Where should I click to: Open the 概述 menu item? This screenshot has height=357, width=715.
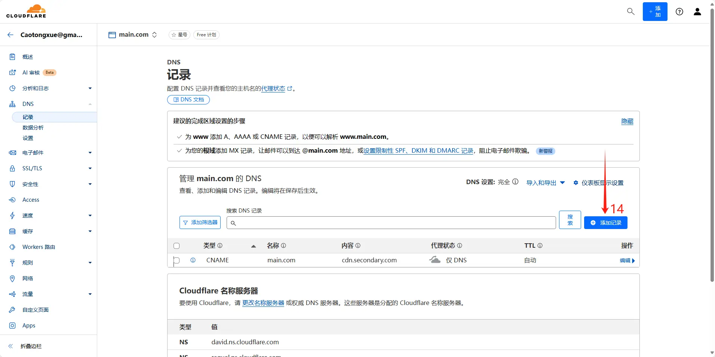point(28,57)
